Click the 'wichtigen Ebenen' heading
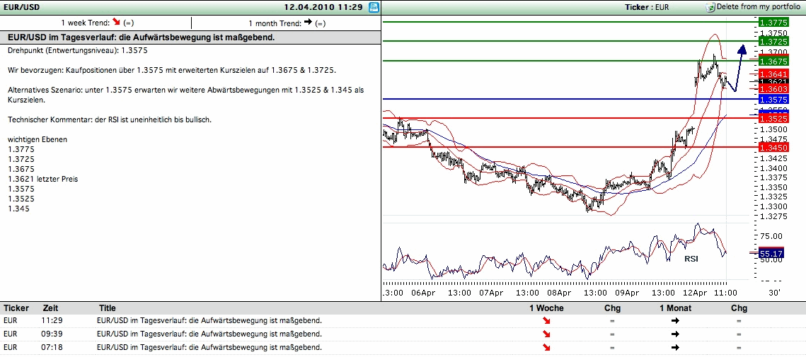Viewport: 806px width, 357px height. point(38,139)
